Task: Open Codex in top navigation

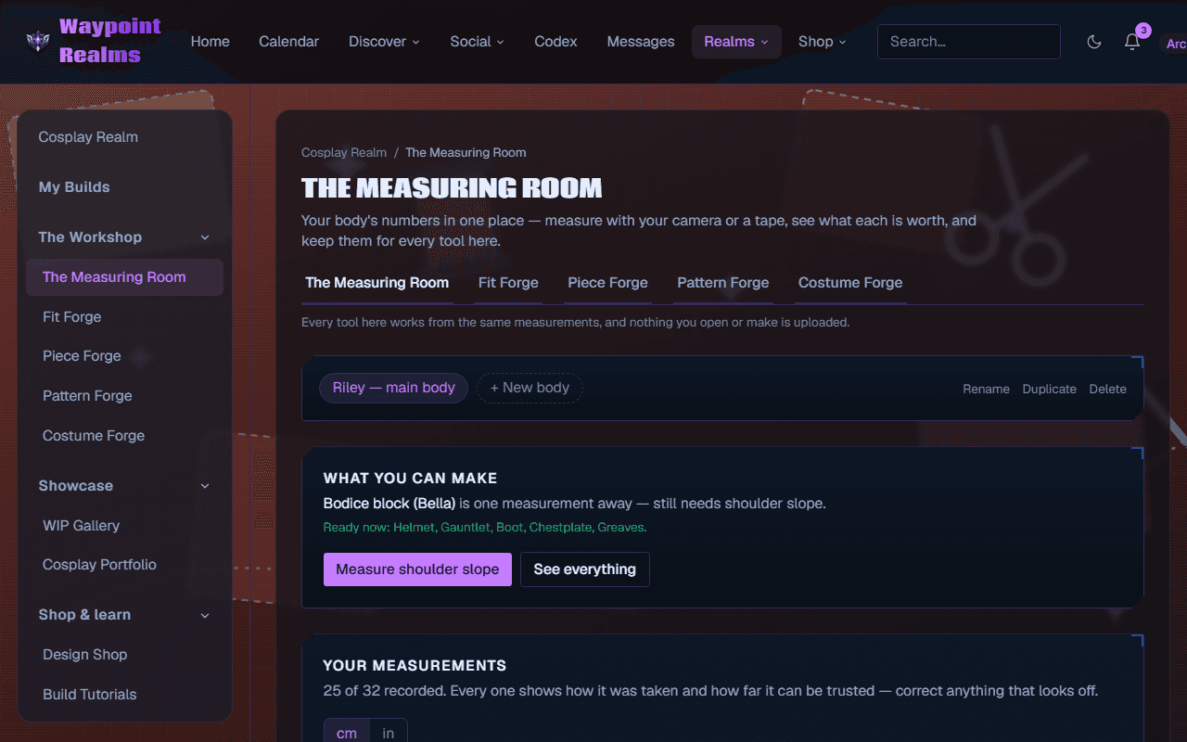Action: click(555, 42)
